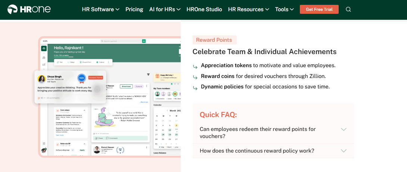Go to the Pricing page

pos(134,9)
